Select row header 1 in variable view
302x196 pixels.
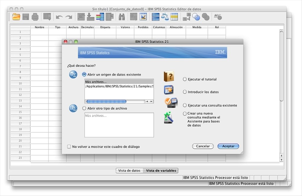pos(20,32)
